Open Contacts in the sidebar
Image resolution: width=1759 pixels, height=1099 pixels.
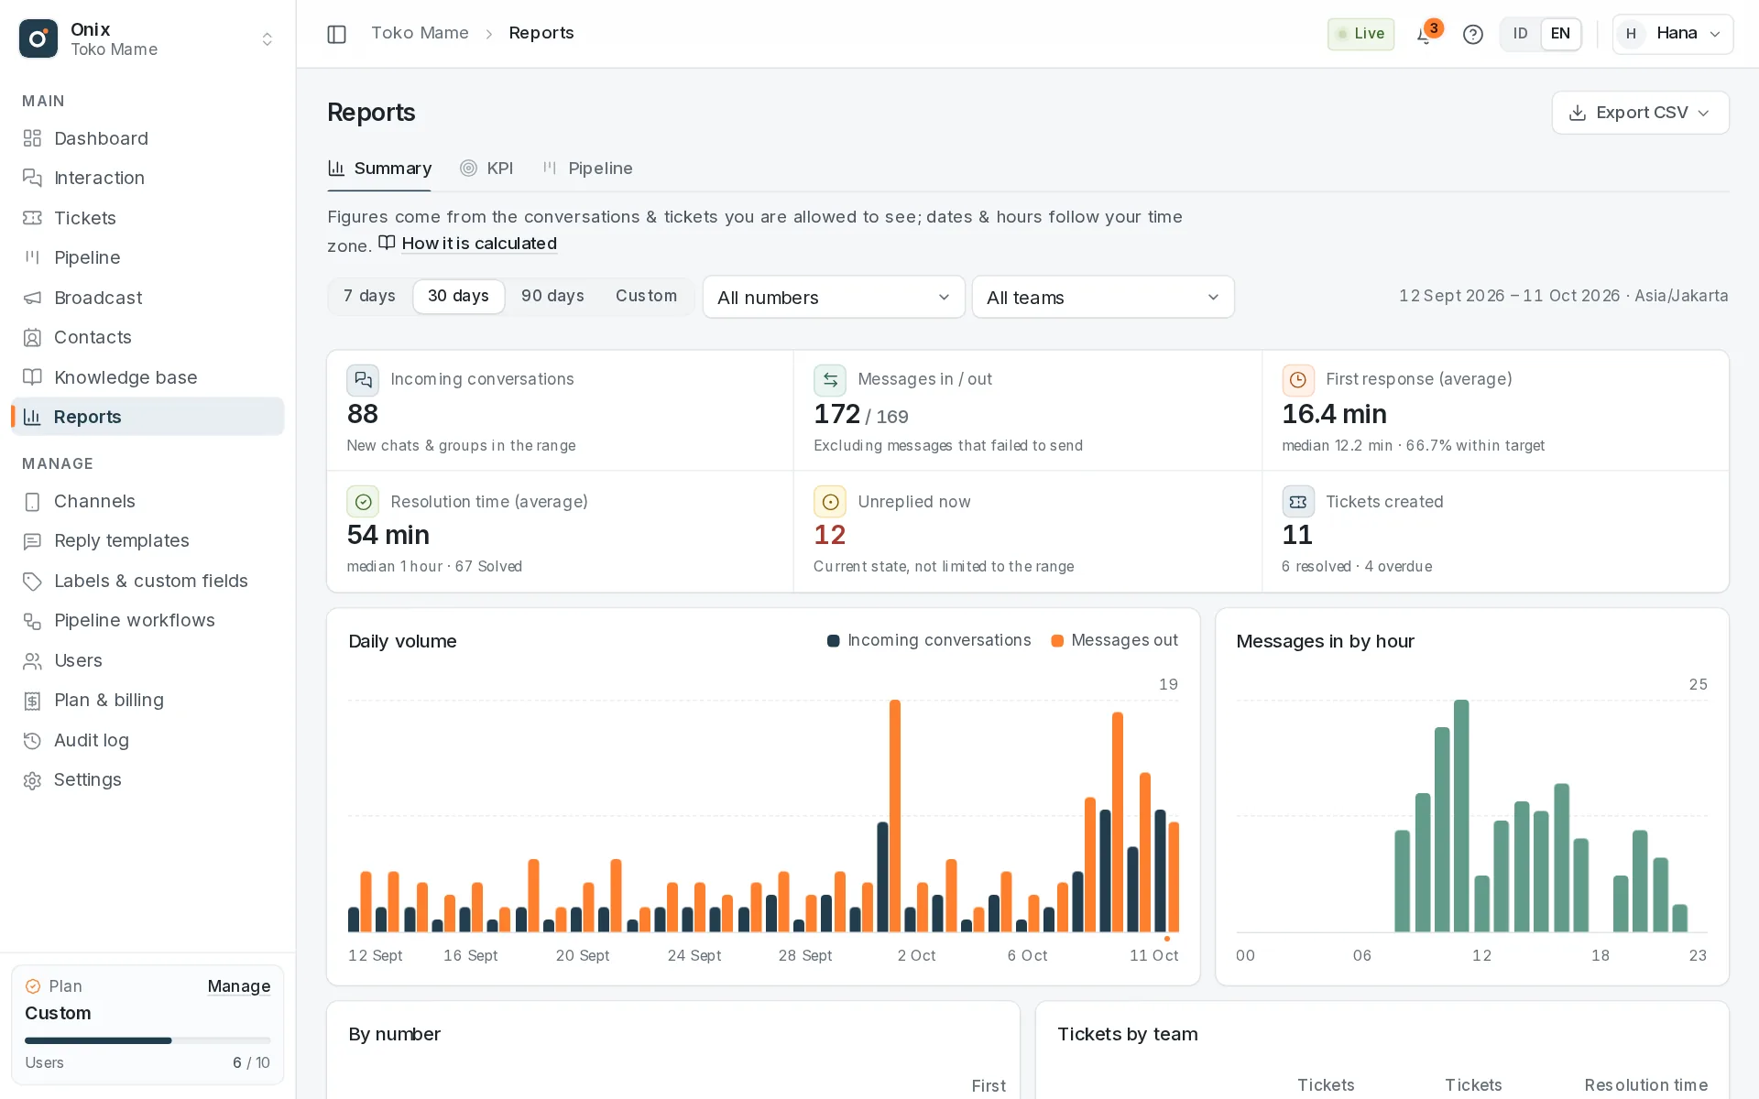click(x=147, y=337)
